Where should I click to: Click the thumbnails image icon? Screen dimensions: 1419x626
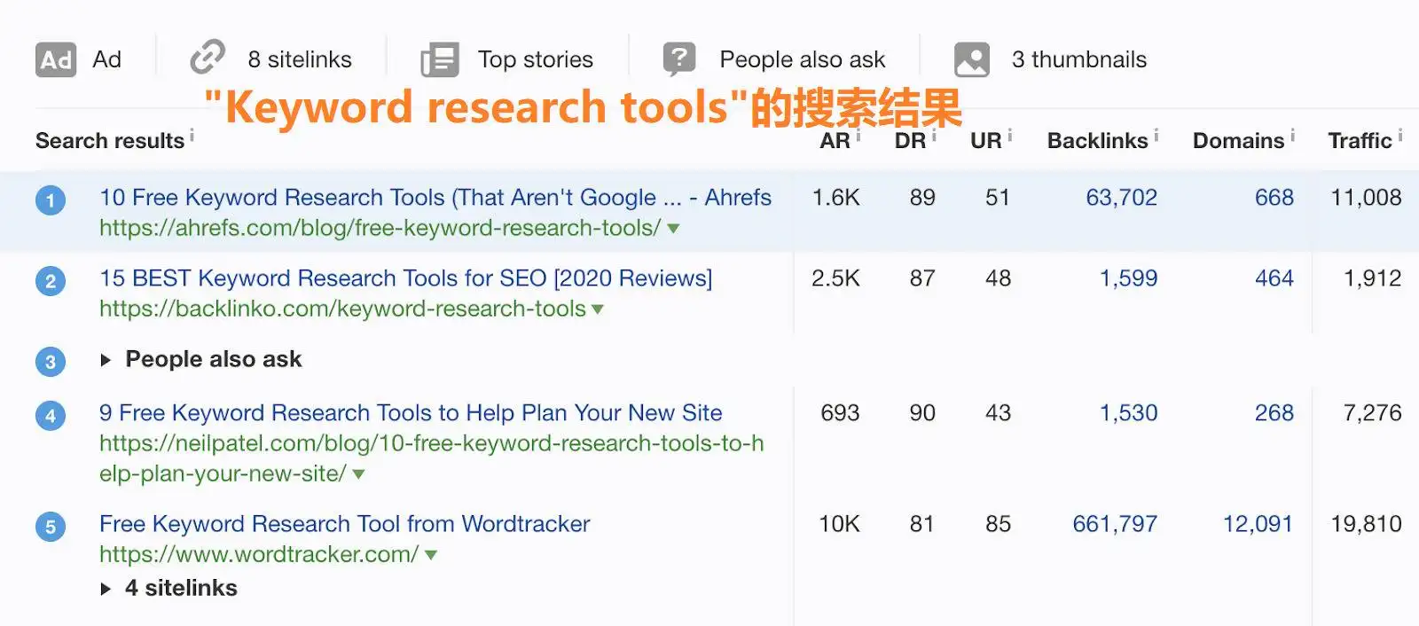tap(971, 60)
